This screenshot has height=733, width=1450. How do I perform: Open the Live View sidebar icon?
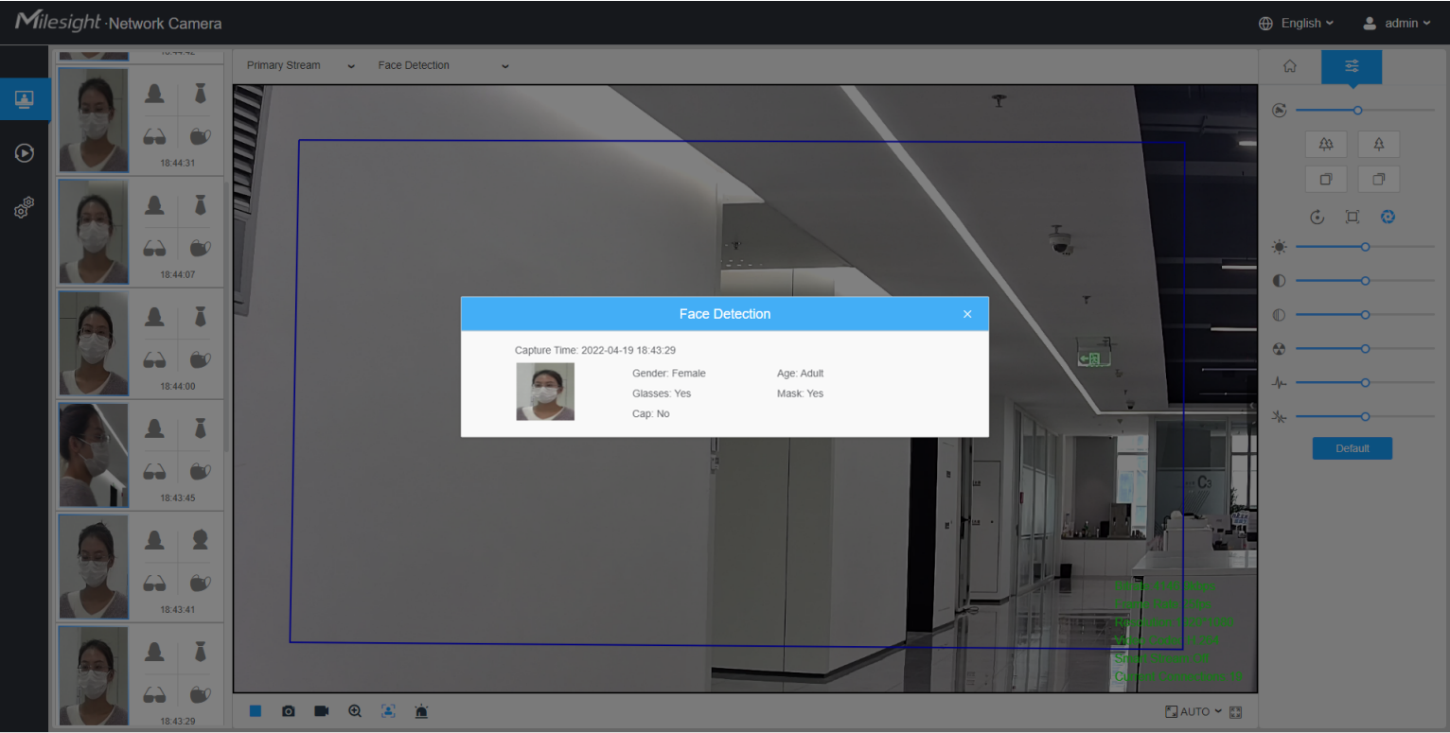[x=25, y=99]
